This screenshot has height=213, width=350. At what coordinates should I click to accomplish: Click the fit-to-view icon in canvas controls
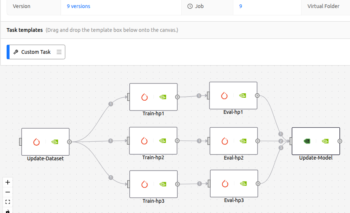pos(8,202)
